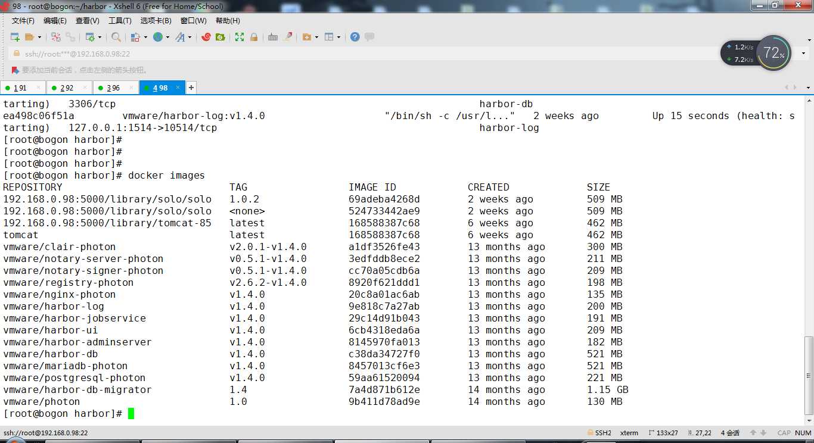This screenshot has width=814, height=443.
Task: Click the Open session folder icon
Action: click(29, 37)
